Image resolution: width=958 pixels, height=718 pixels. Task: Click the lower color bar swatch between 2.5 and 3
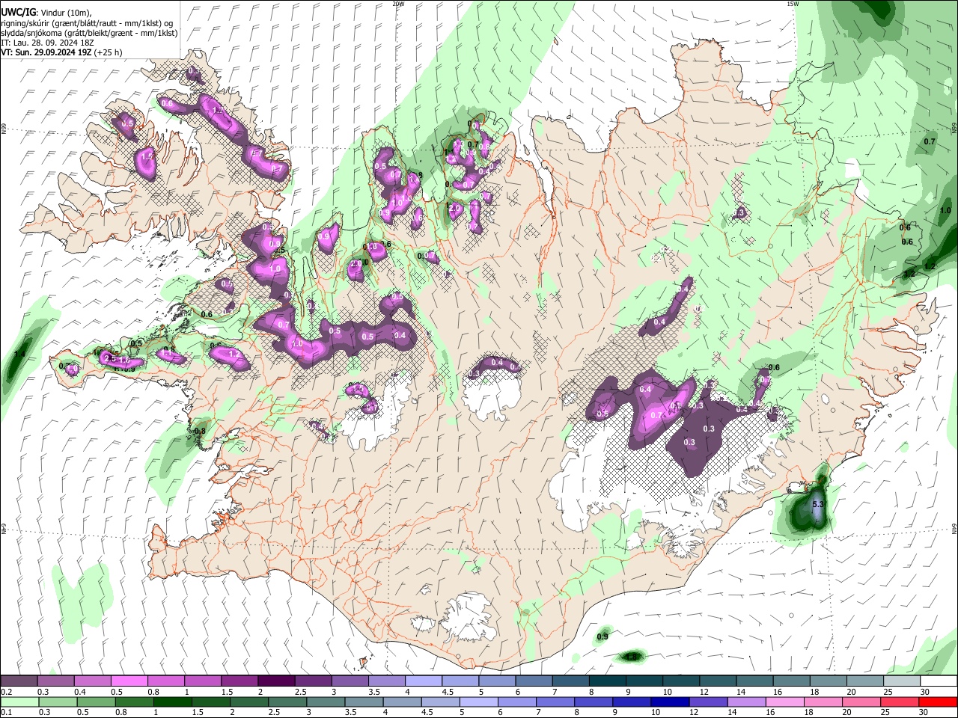click(287, 702)
